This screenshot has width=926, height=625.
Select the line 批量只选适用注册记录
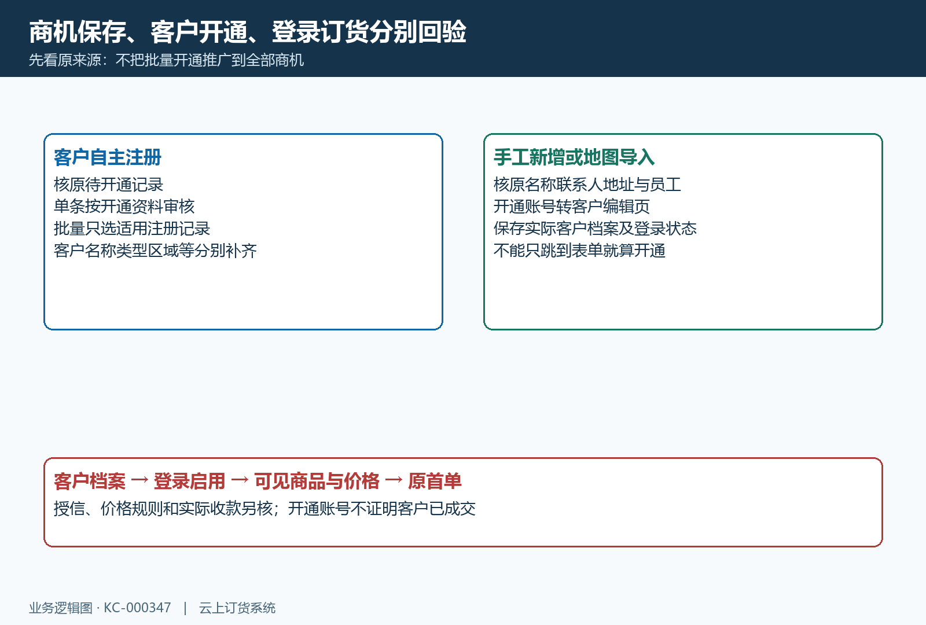tap(132, 229)
